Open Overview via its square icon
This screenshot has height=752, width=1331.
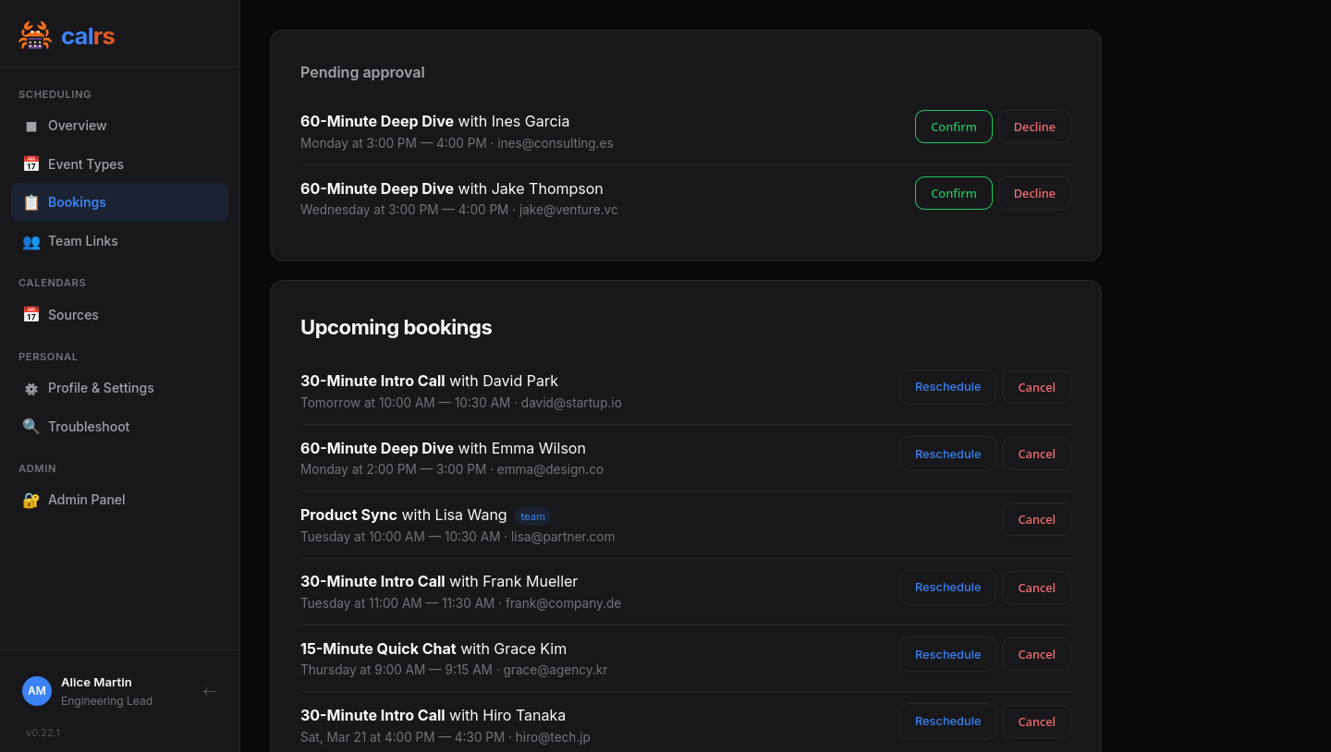pos(31,126)
